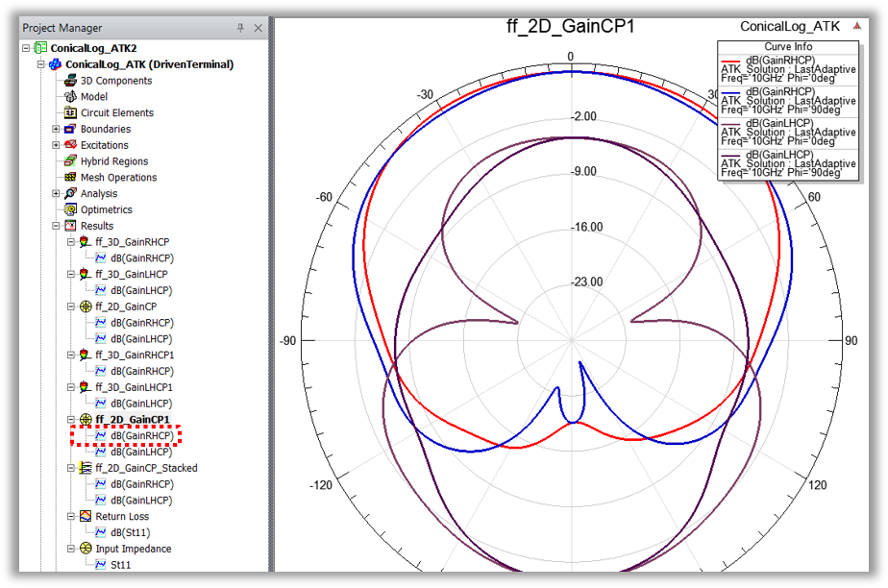Click the 3D Components icon
888x588 pixels.
[70, 81]
